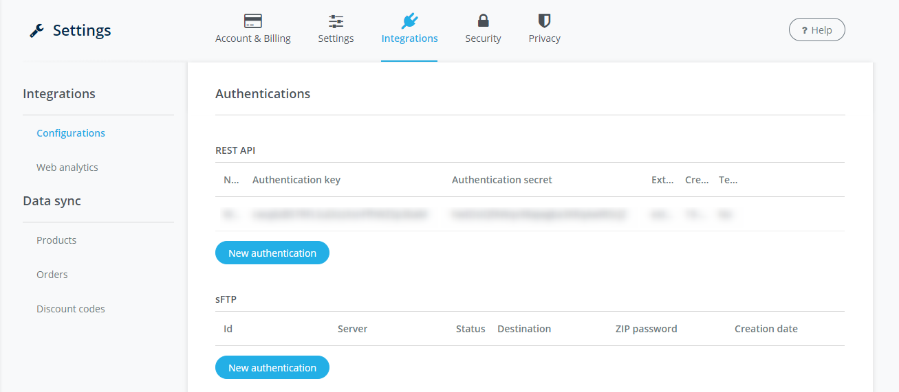Click the Integrations plug icon
The height and width of the screenshot is (392, 899).
point(409,21)
